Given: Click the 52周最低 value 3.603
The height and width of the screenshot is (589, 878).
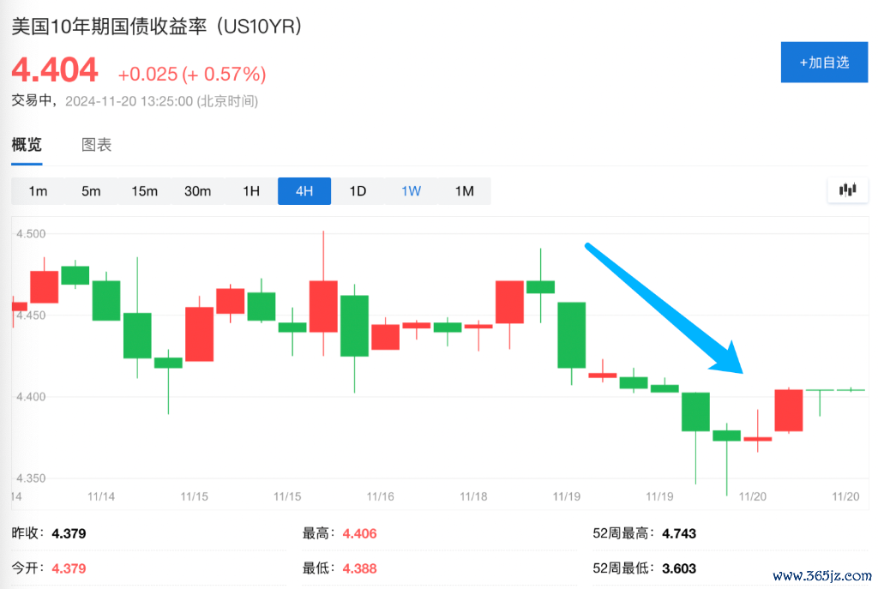Looking at the screenshot, I should click(x=679, y=568).
